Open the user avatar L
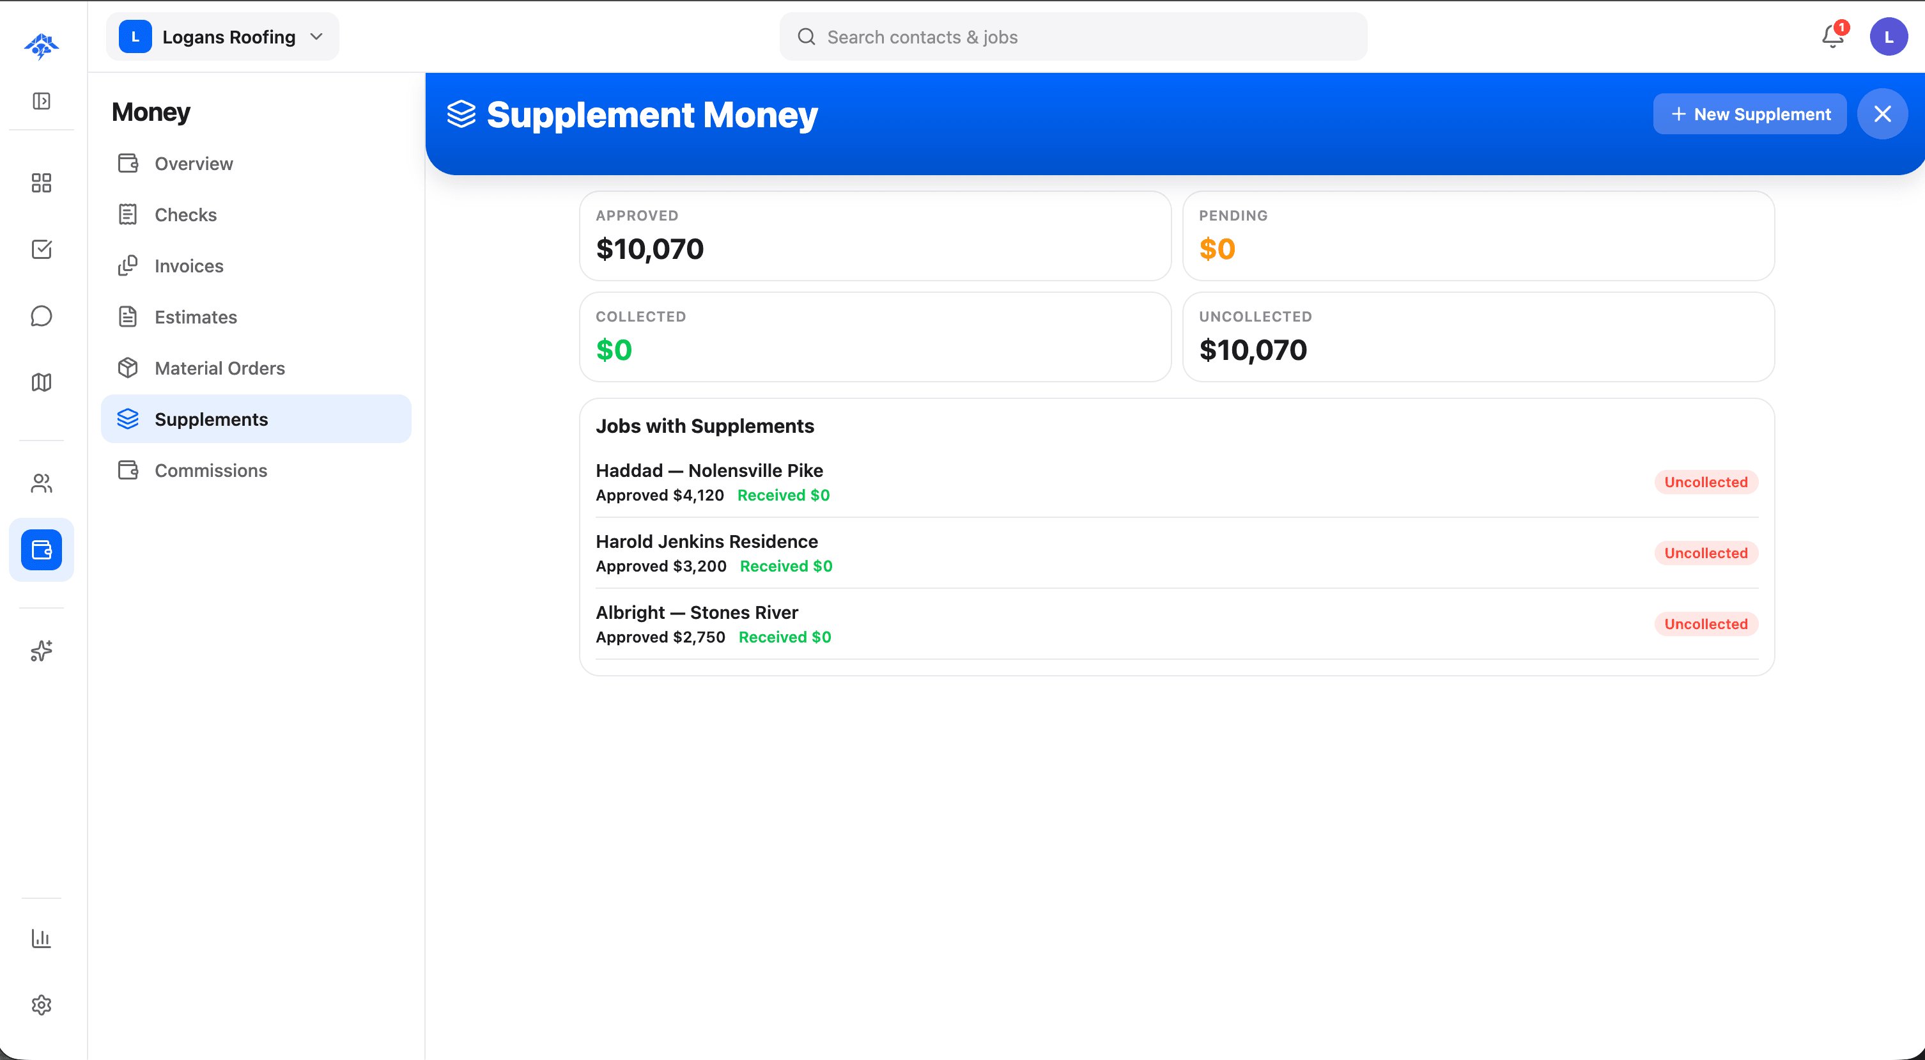Screen dimensions: 1925x1060 [x=1889, y=36]
